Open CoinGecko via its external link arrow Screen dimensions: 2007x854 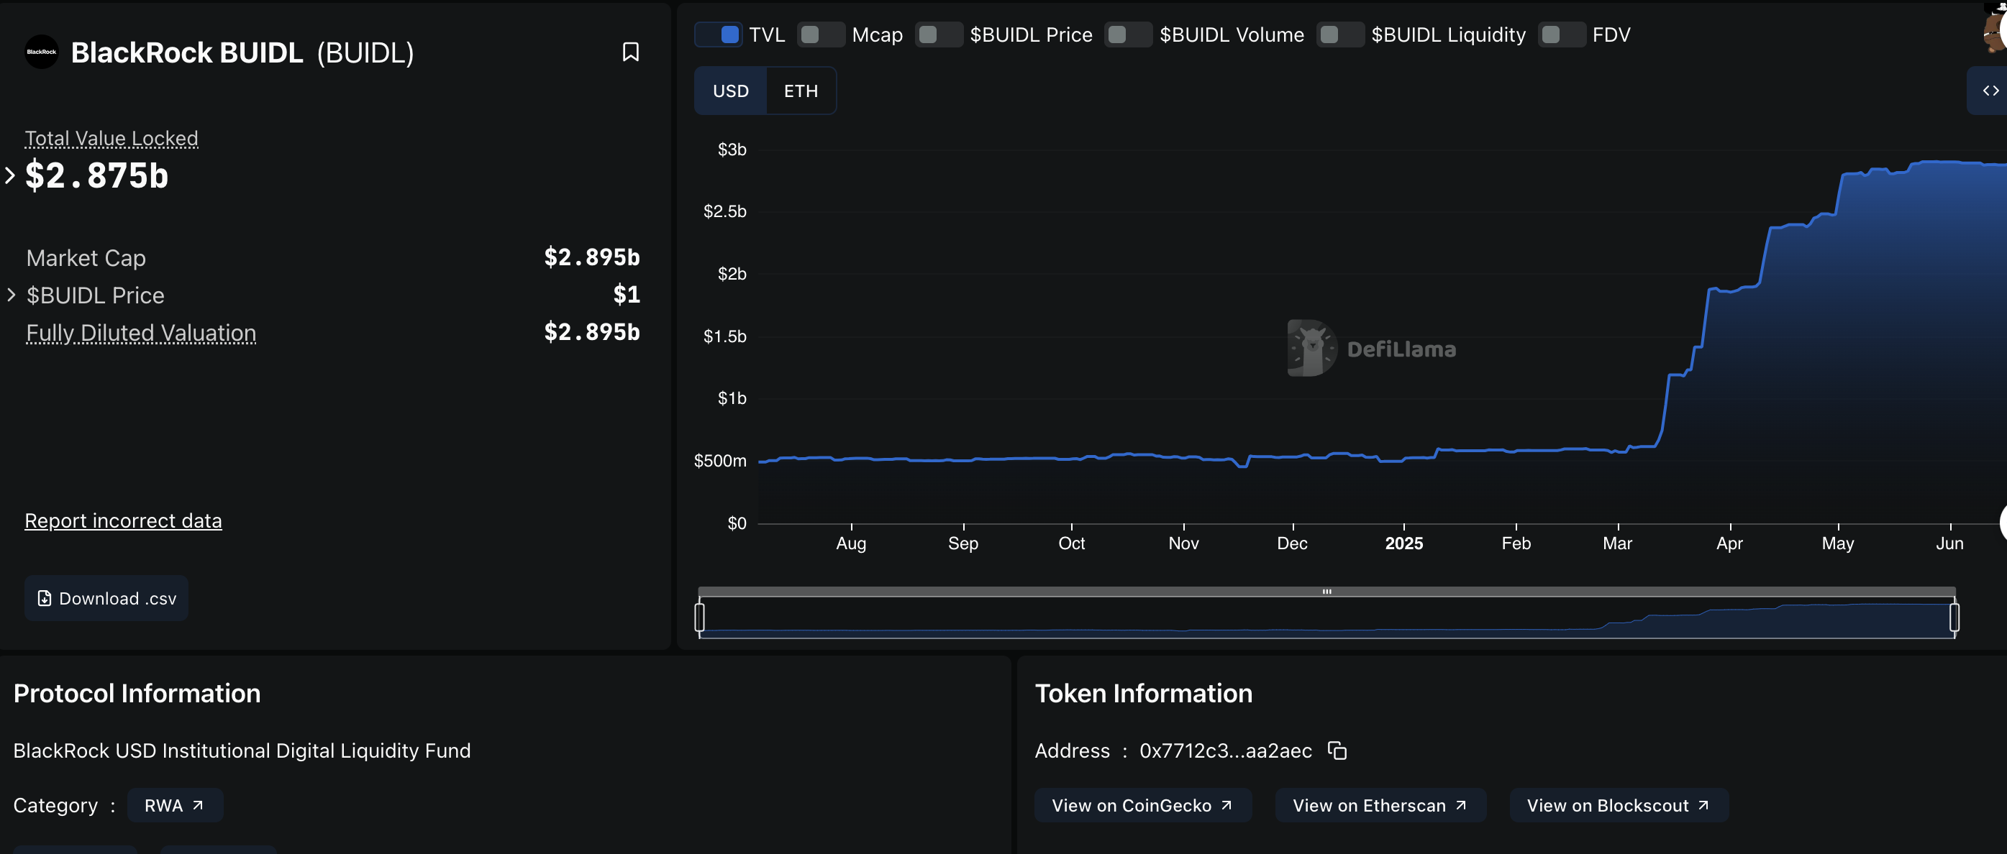(x=1226, y=806)
